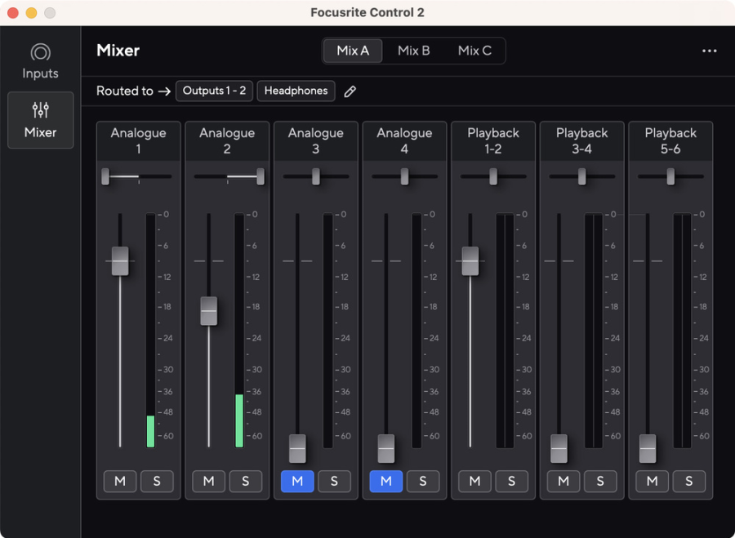The image size is (735, 538).
Task: Switch to Mix B tab
Action: click(x=413, y=51)
